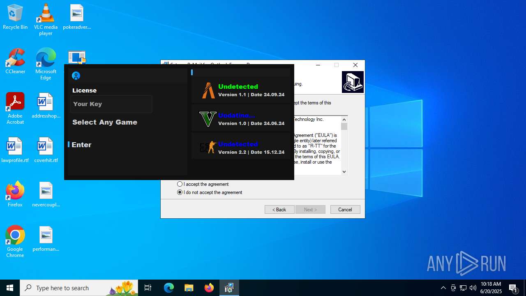Image resolution: width=526 pixels, height=296 pixels.
Task: Open the Recycle Bin desktop icon
Action: click(15, 17)
